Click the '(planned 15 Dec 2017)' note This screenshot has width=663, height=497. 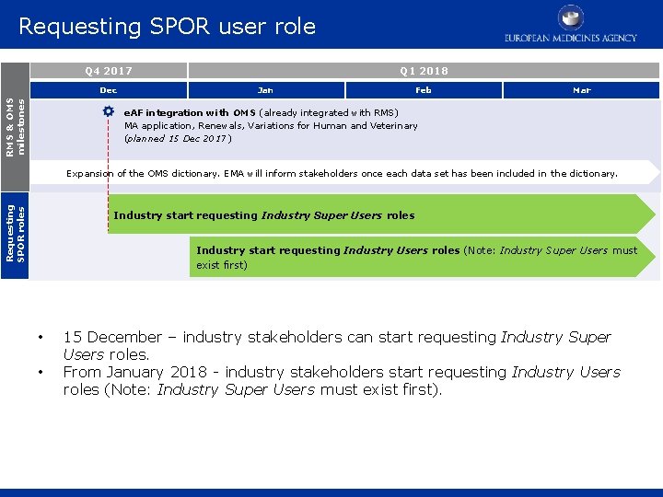(178, 139)
